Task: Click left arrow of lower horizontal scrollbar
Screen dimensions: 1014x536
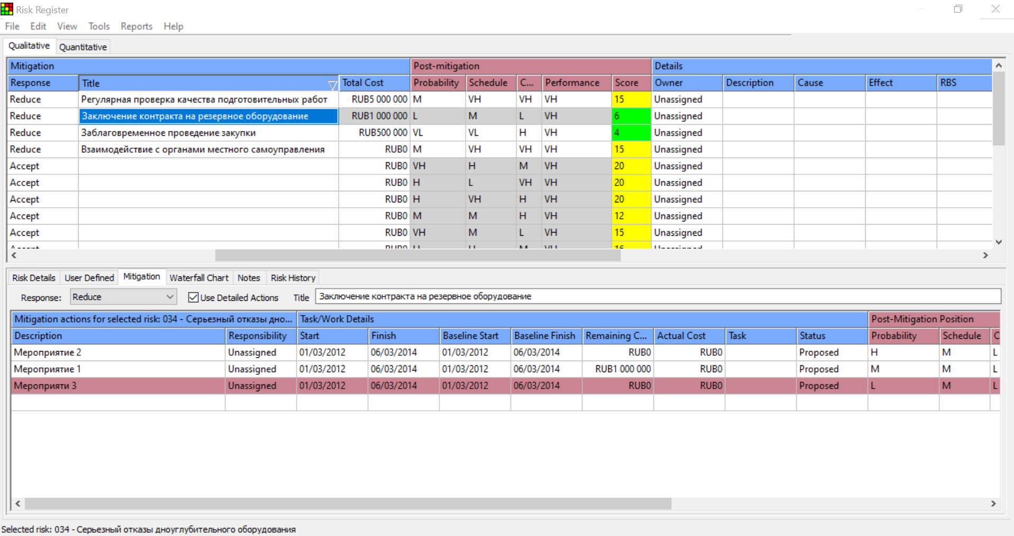Action: click(x=18, y=504)
